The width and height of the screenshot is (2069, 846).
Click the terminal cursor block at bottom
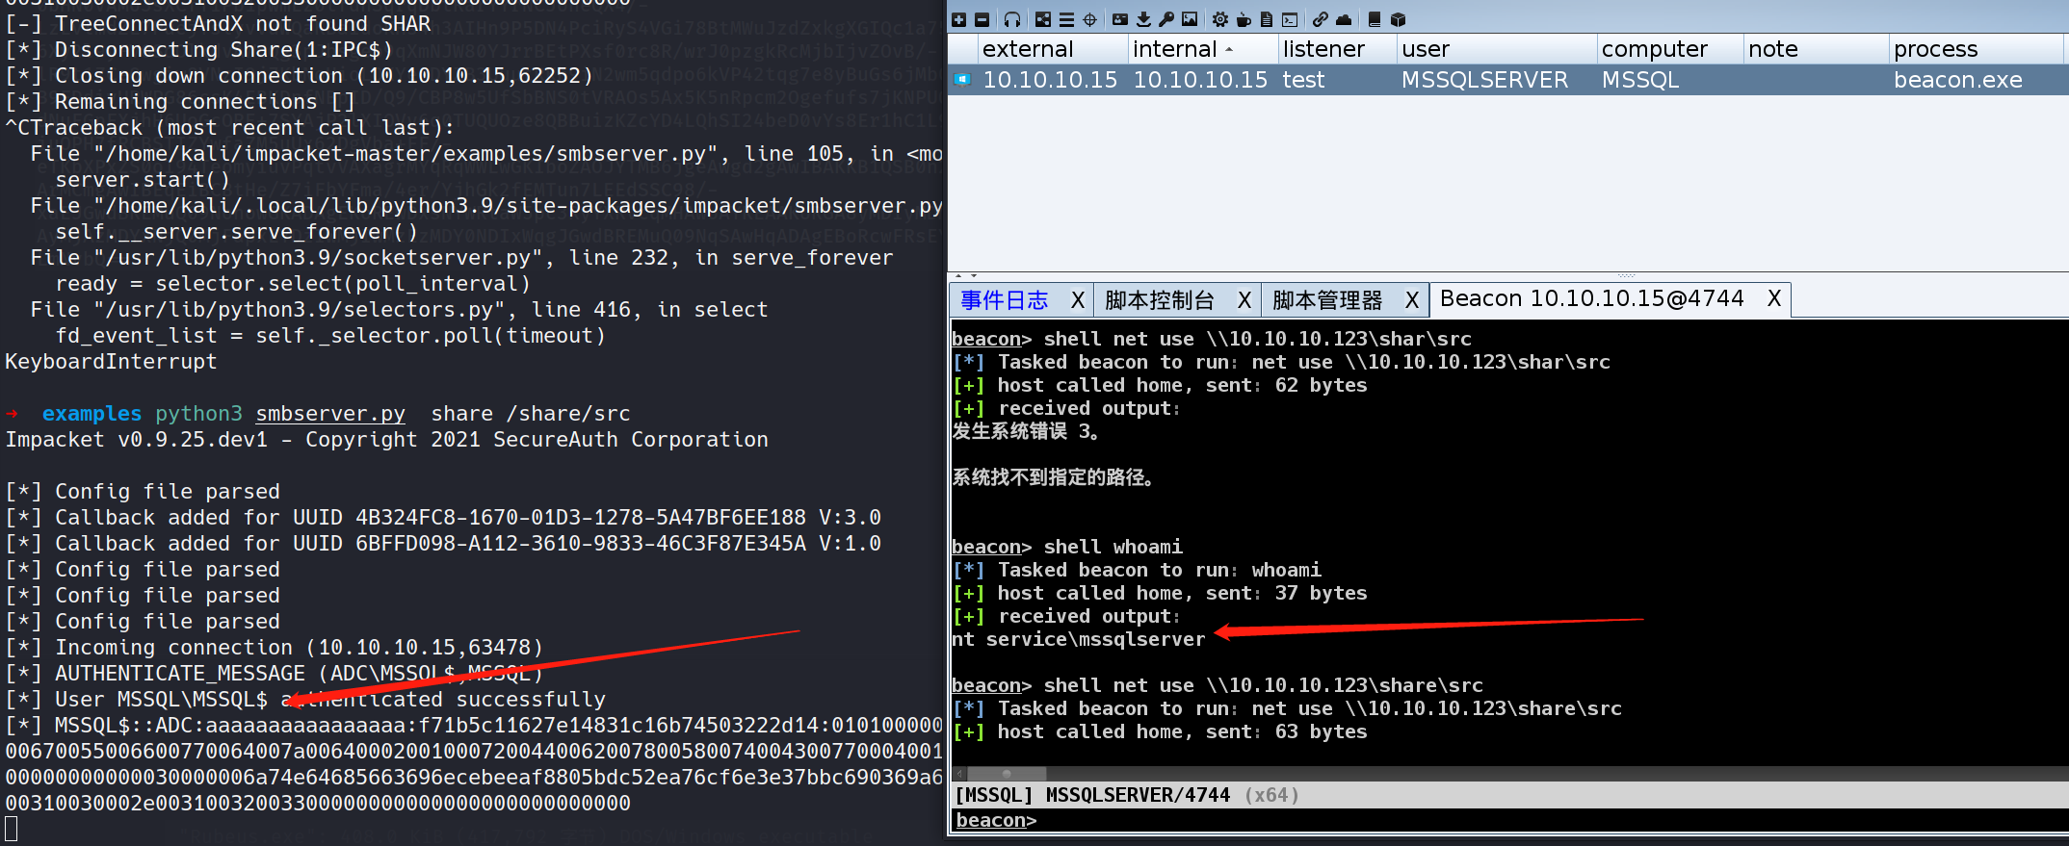[x=11, y=829]
